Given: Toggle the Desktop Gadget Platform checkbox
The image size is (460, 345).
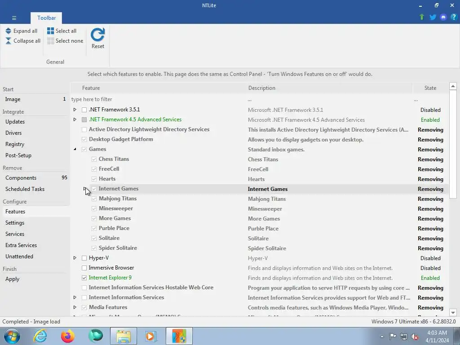Looking at the screenshot, I should pos(84,139).
